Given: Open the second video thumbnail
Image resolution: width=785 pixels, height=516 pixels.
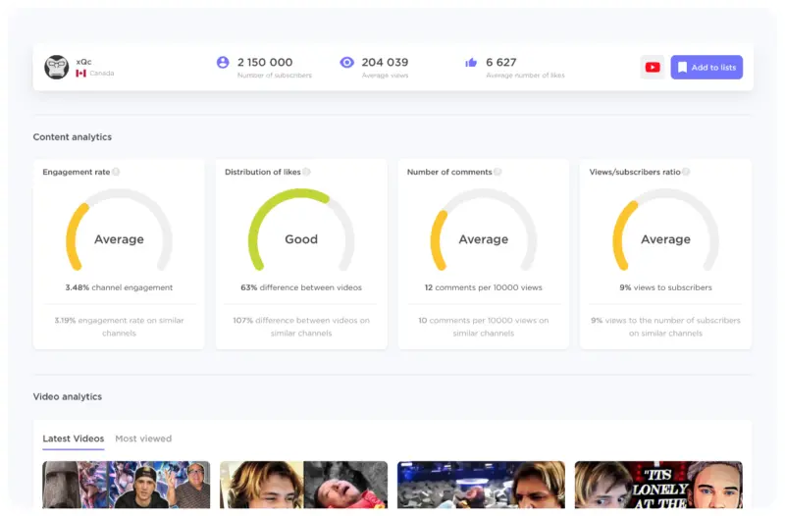Looking at the screenshot, I should pos(303,485).
